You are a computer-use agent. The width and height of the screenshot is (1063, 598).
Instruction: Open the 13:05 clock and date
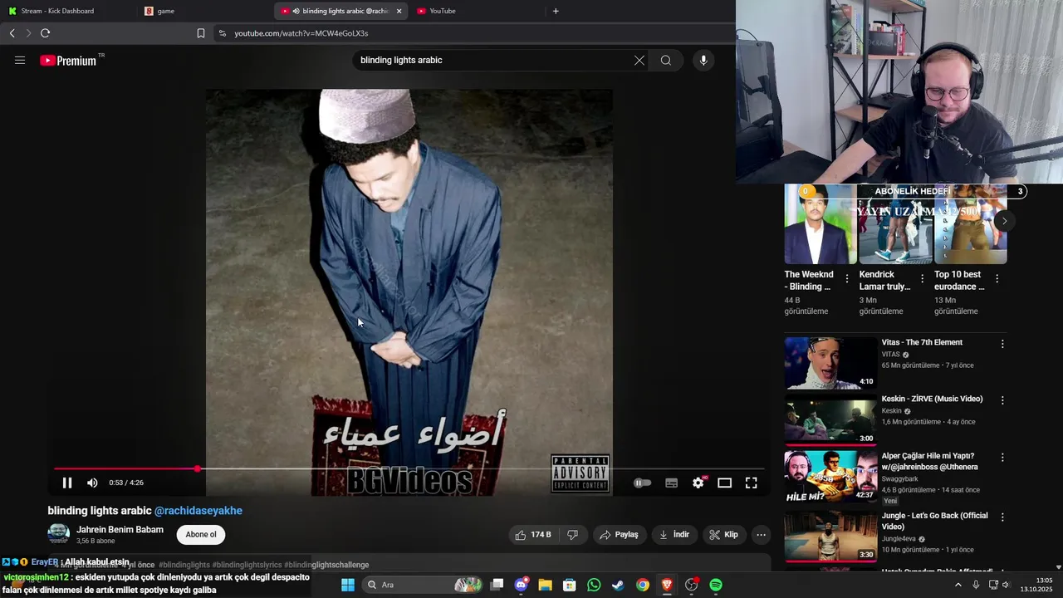(1036, 585)
